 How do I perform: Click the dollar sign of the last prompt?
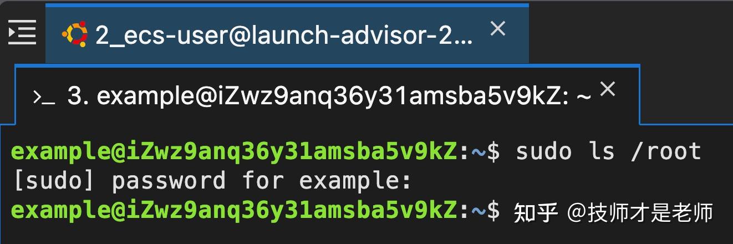tap(493, 211)
